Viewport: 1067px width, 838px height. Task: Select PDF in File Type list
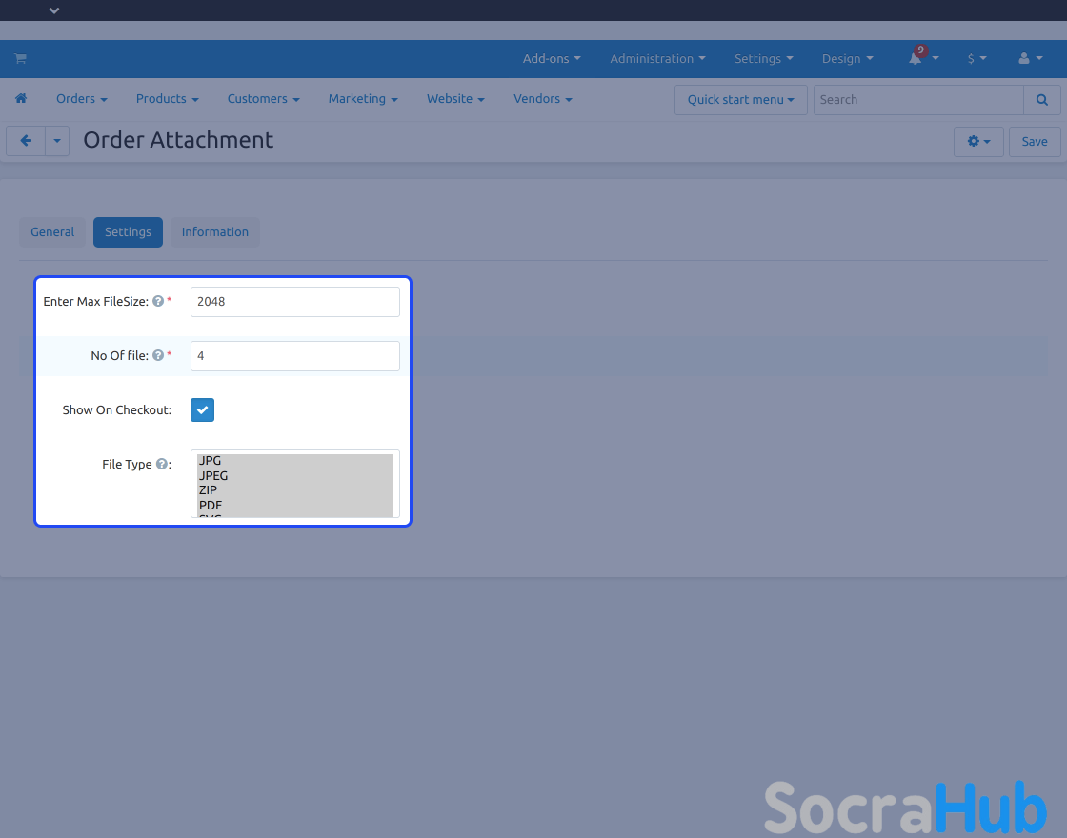294,505
